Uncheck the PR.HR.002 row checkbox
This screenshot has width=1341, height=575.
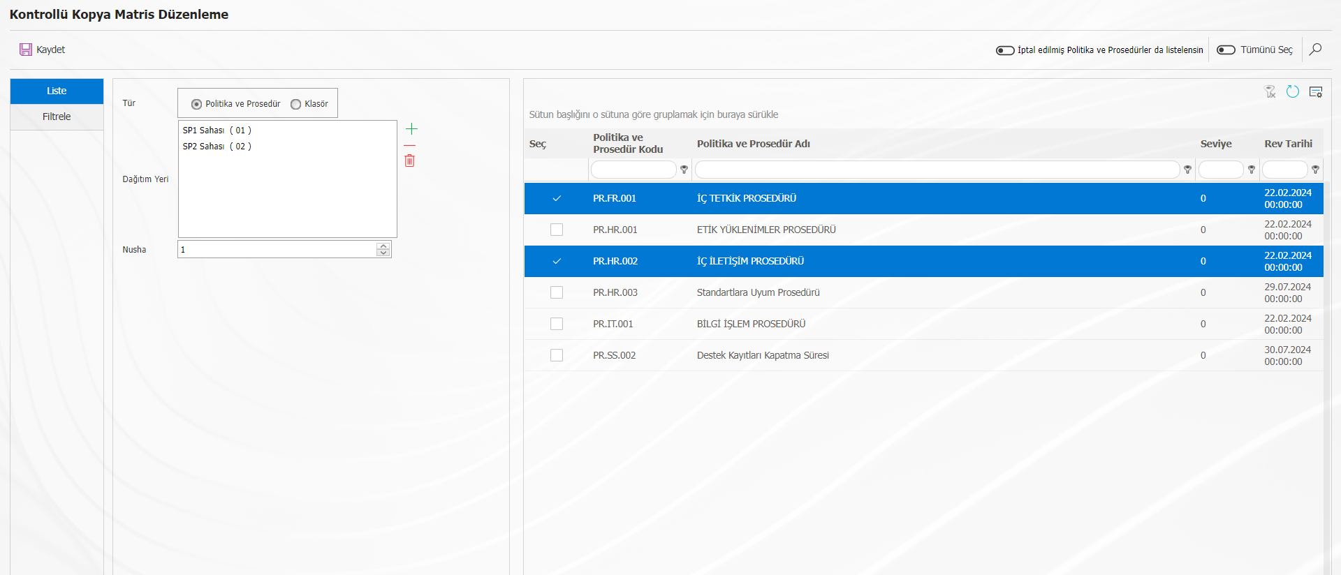(557, 261)
